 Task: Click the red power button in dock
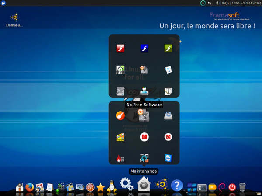coord(232,187)
